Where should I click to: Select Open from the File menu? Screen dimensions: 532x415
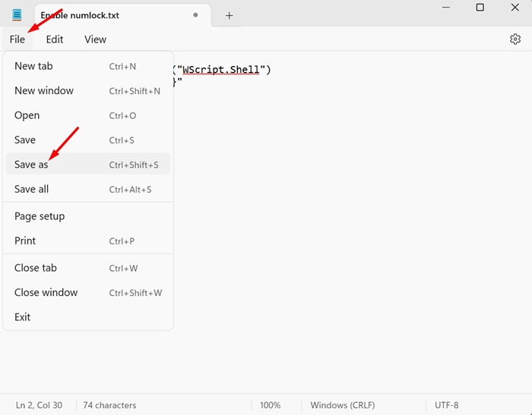pos(88,115)
